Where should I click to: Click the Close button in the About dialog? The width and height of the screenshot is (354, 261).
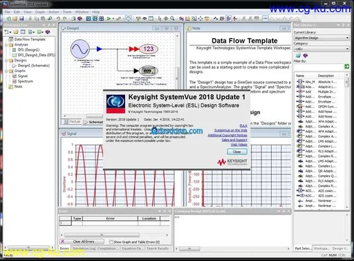tap(237, 152)
